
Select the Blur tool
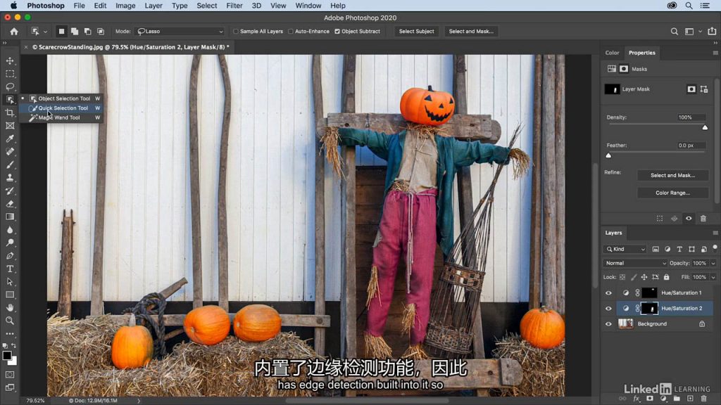[10, 230]
